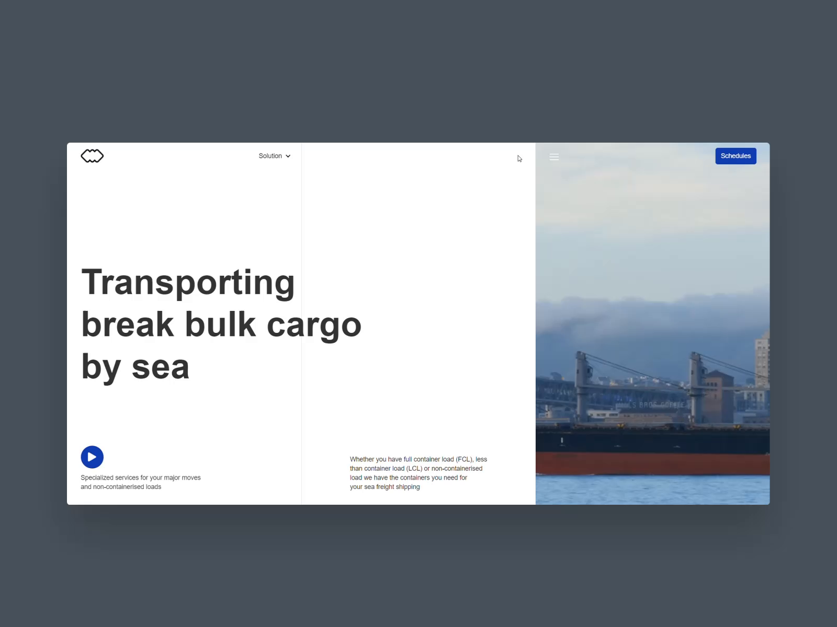
Task: Click the 'Transporting break bulk cargo' headline
Action: (x=220, y=324)
